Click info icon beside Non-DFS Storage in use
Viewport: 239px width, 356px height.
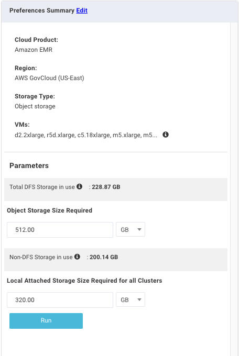(x=77, y=257)
